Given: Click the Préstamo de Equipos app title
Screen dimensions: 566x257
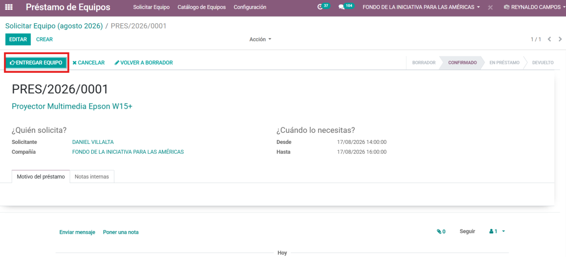Looking at the screenshot, I should coord(68,7).
